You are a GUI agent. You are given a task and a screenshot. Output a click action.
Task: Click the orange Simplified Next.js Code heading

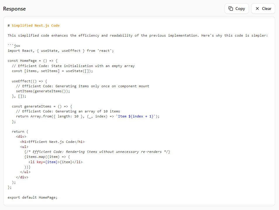(35, 25)
